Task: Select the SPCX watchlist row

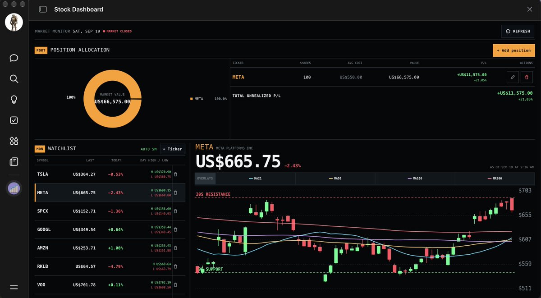Action: coord(110,211)
